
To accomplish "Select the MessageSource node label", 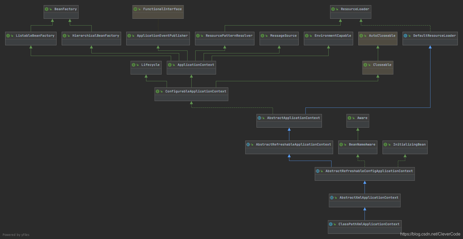I will [283, 36].
